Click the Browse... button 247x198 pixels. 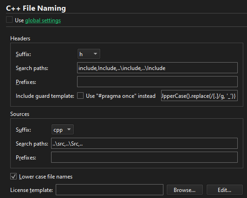(x=185, y=190)
